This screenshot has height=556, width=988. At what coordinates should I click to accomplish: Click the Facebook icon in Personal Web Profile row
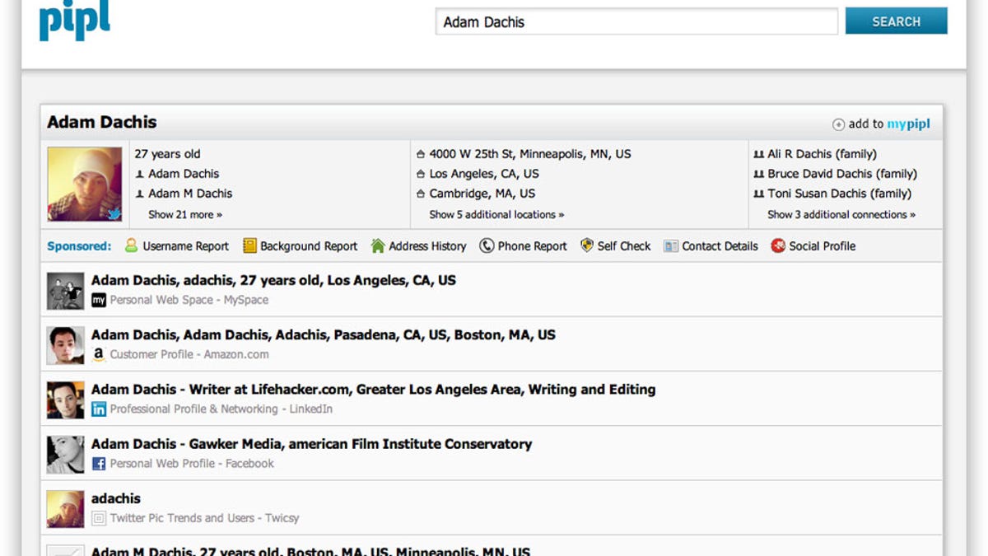99,464
